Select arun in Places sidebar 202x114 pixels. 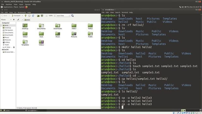[8, 25]
